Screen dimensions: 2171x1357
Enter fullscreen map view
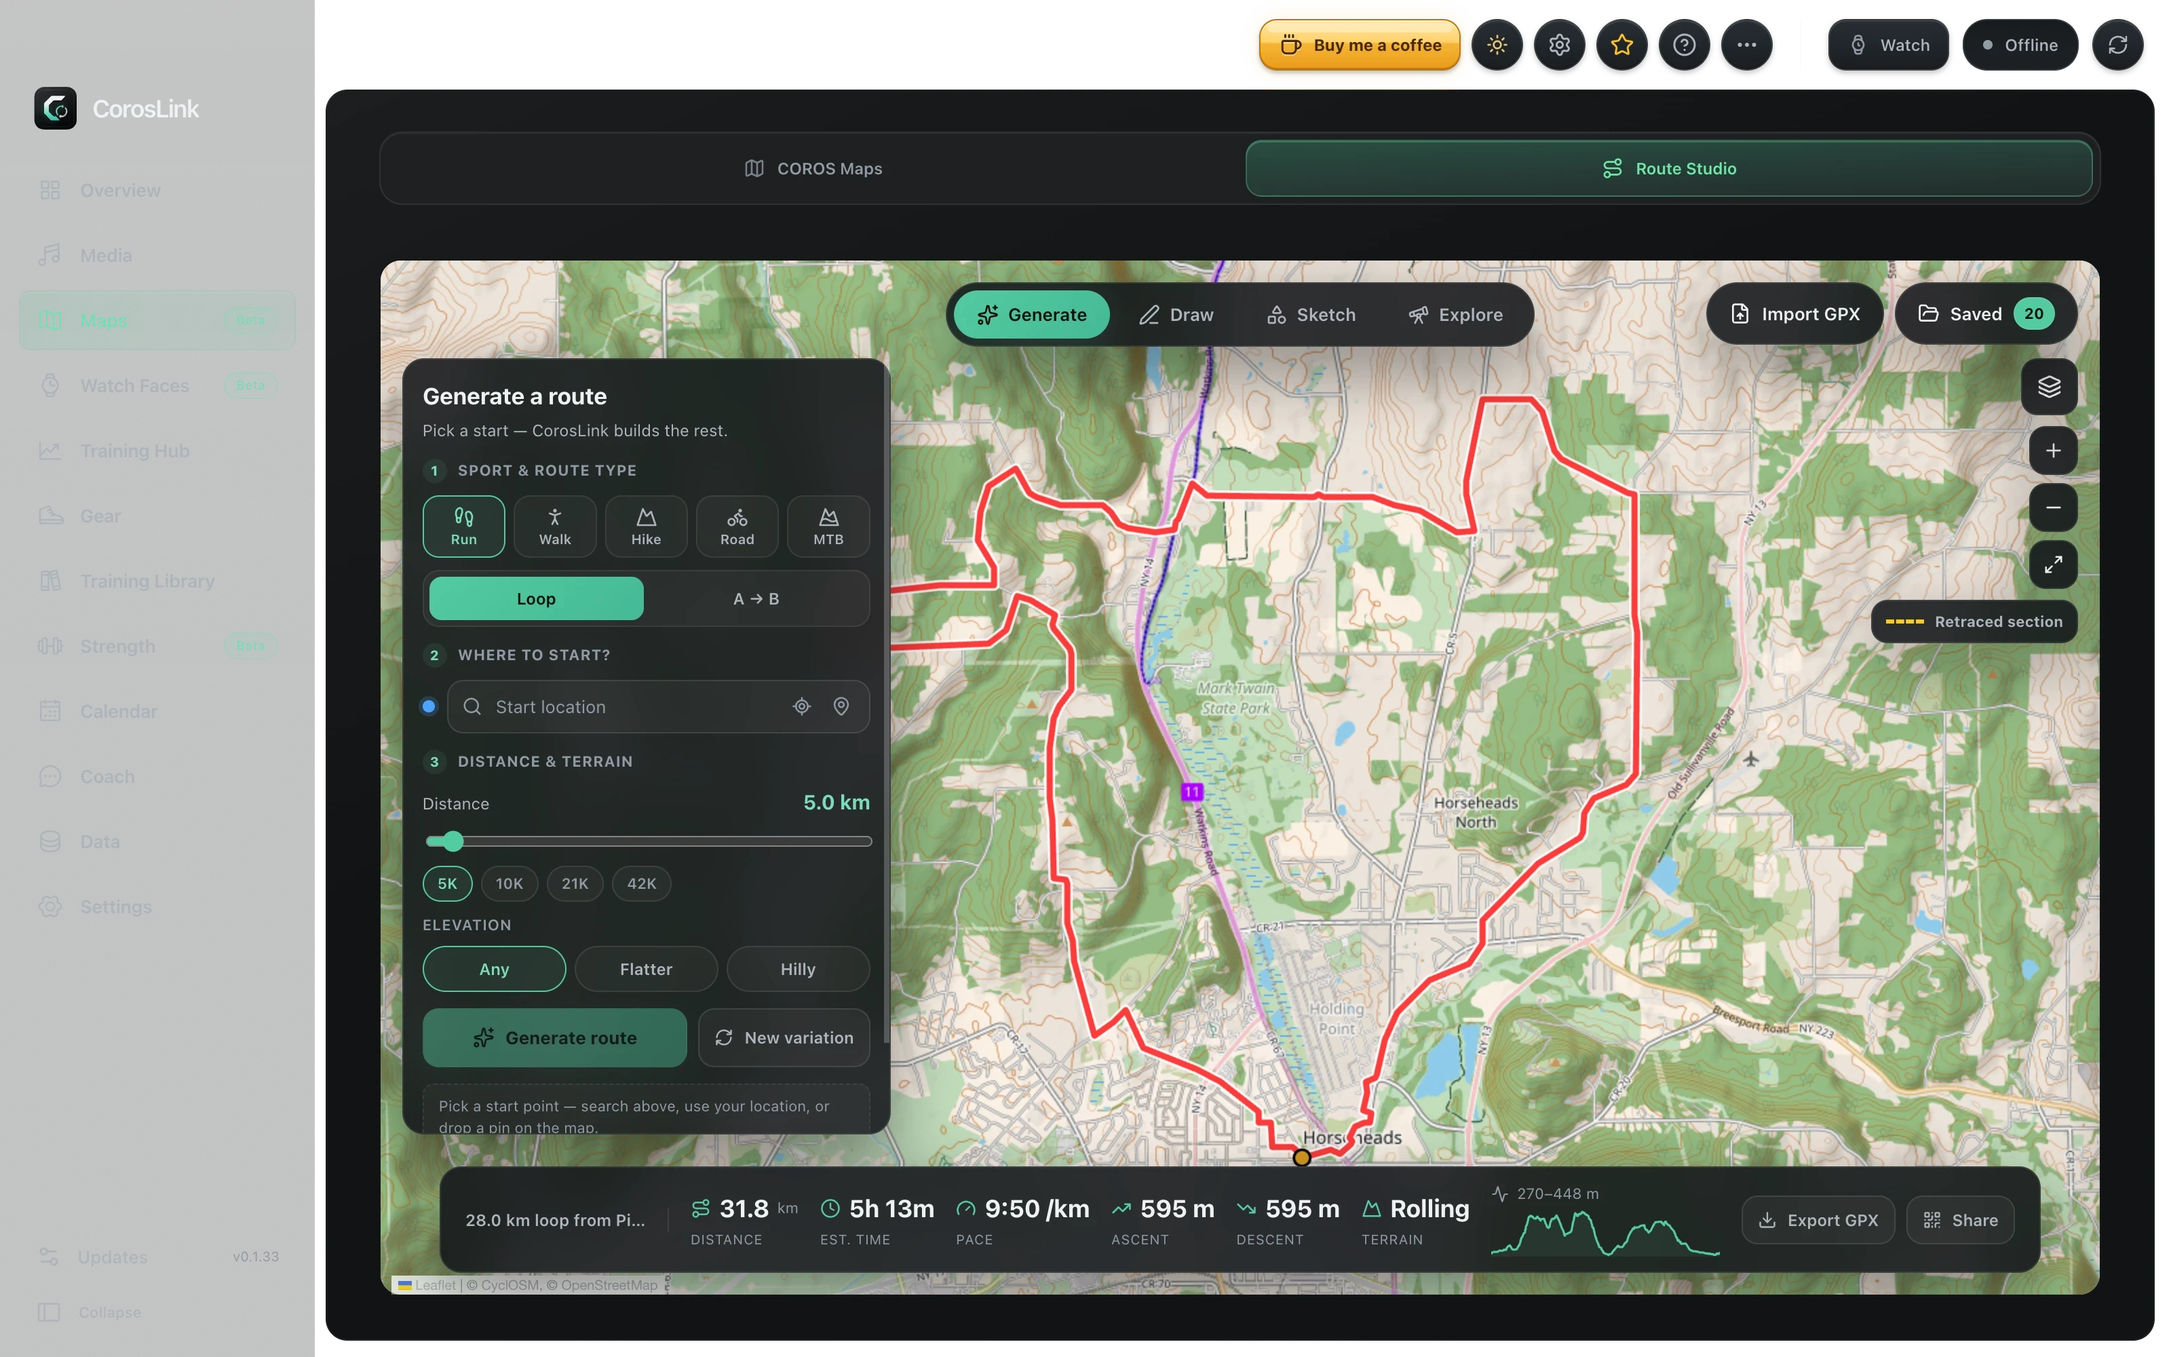pos(2052,564)
